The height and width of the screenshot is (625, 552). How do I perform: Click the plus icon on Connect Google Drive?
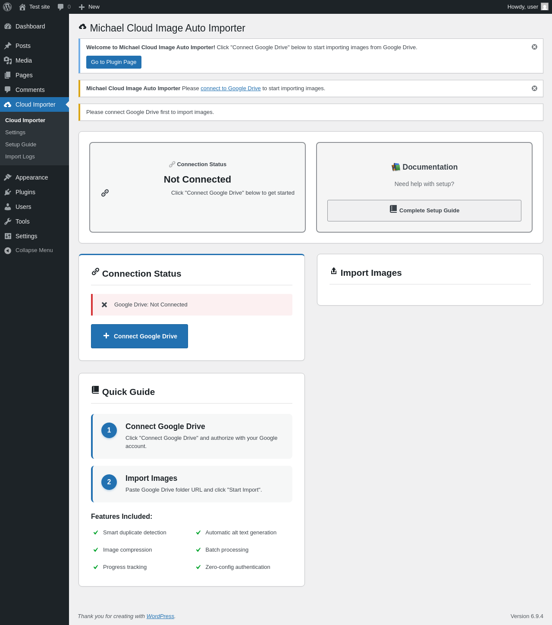[106, 335]
